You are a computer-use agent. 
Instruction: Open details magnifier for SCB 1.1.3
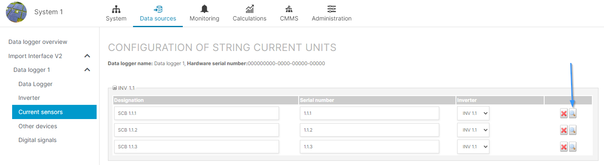click(573, 147)
